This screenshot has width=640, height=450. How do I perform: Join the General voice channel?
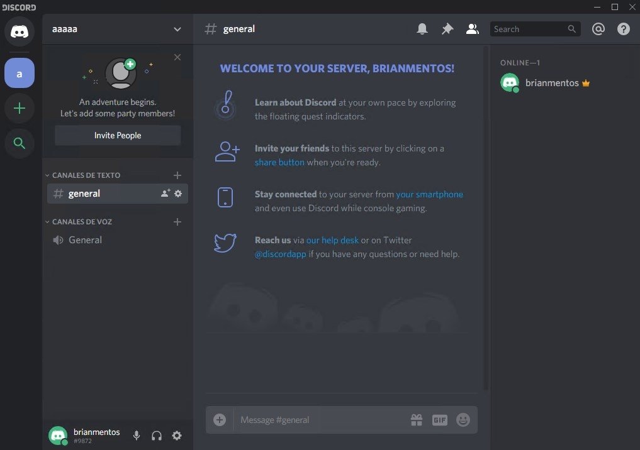tap(118, 240)
